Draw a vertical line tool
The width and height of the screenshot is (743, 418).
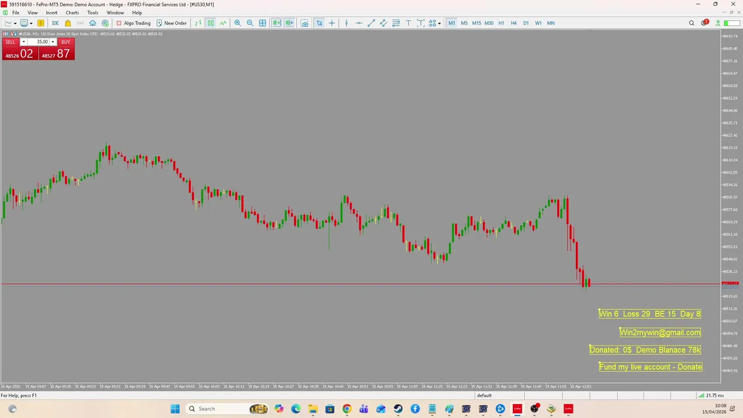(347, 23)
